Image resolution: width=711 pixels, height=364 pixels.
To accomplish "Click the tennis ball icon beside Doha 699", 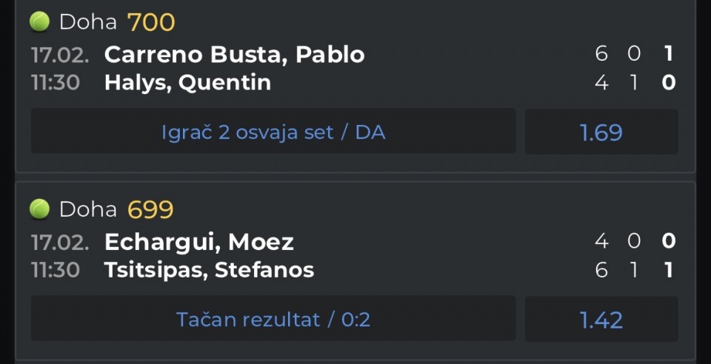I will (x=39, y=209).
